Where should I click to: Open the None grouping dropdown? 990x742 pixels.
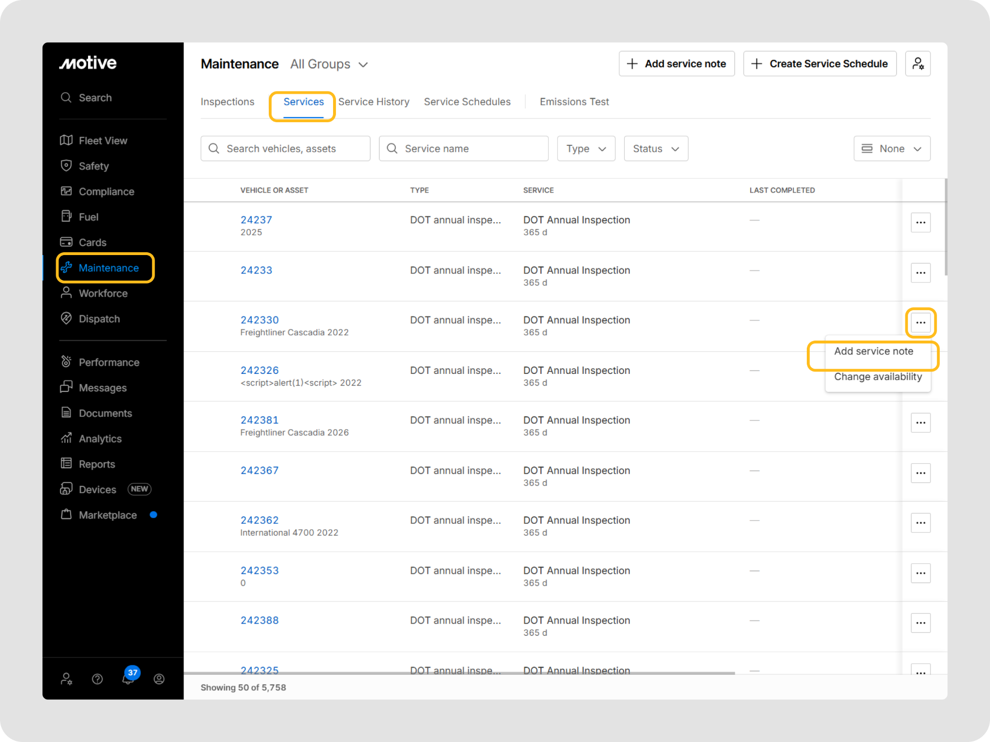tap(891, 149)
